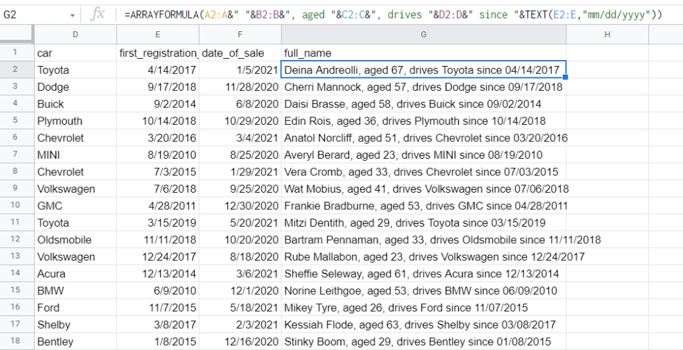Select the Averyl Berard full_name cell
Screen dimensions: 683x350
(x=424, y=155)
